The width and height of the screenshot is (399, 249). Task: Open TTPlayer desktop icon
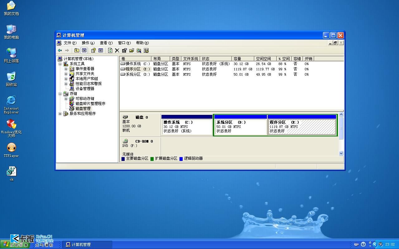click(11, 150)
